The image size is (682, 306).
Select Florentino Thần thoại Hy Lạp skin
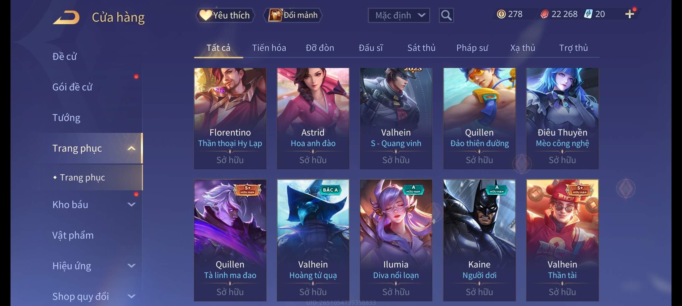click(230, 118)
